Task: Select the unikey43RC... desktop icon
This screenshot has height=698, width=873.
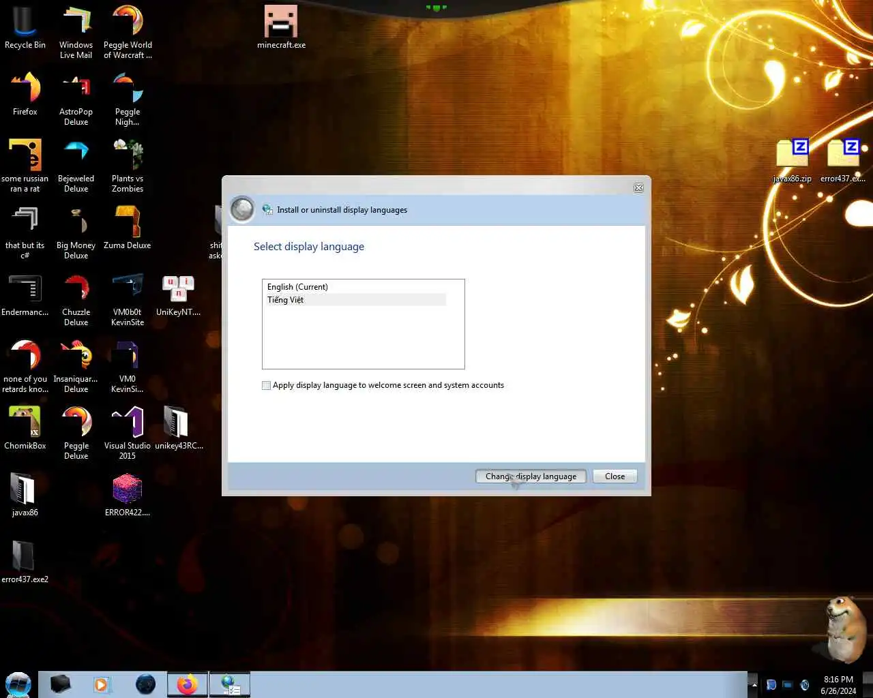Action: coord(178,429)
